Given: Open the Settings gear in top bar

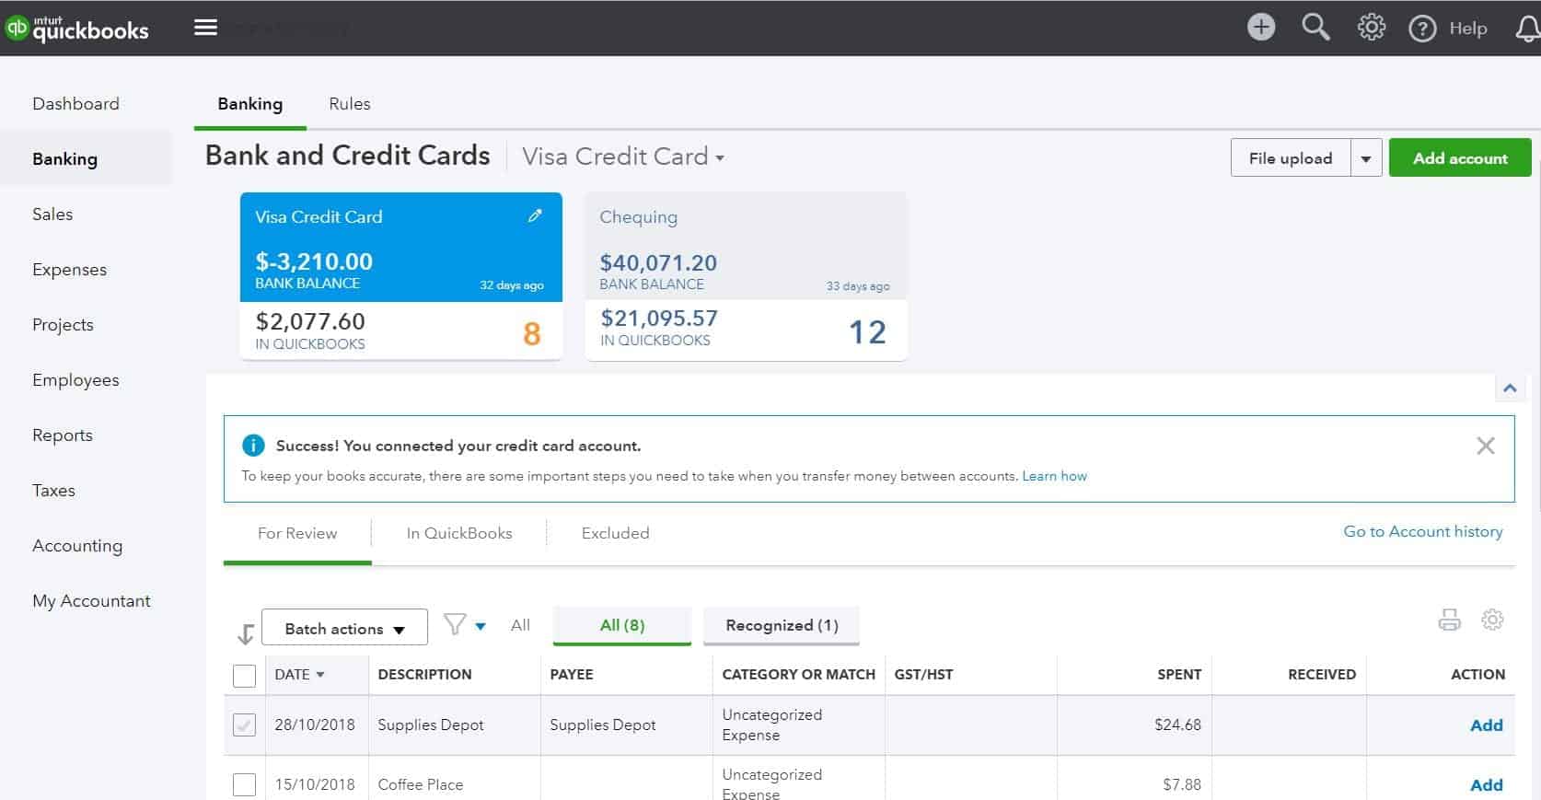Looking at the screenshot, I should 1372,28.
